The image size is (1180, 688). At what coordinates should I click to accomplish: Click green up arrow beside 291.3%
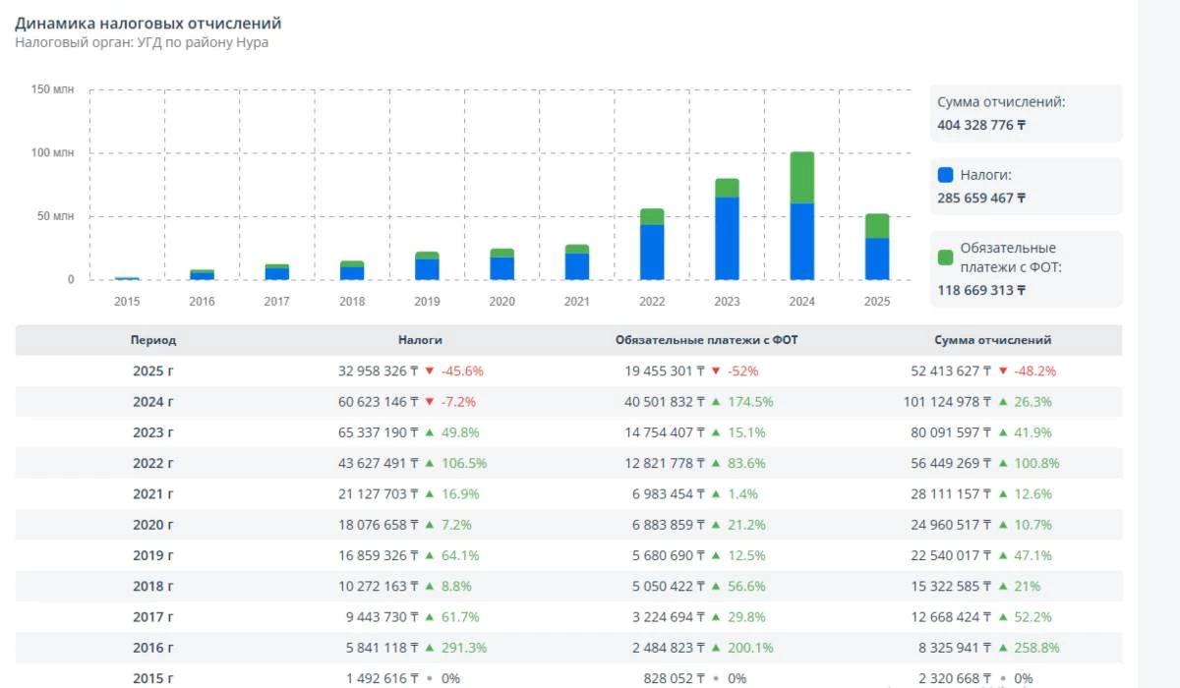click(x=429, y=648)
